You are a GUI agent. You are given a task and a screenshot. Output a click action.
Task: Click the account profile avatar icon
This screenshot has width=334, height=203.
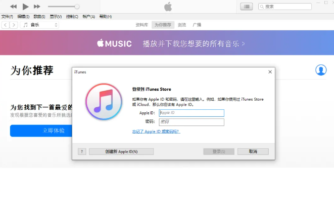coord(321,70)
